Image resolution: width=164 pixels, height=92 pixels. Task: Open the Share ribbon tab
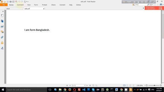click(53, 5)
